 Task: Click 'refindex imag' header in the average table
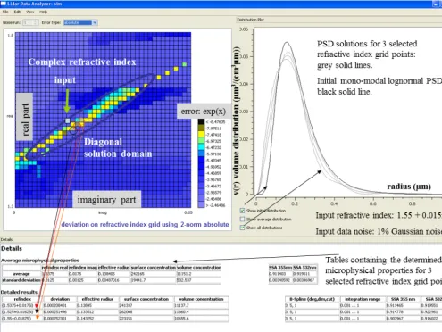[x=83, y=268]
